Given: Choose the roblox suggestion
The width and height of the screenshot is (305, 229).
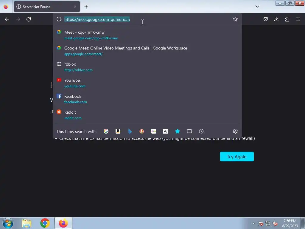Looking at the screenshot, I should pos(147,67).
